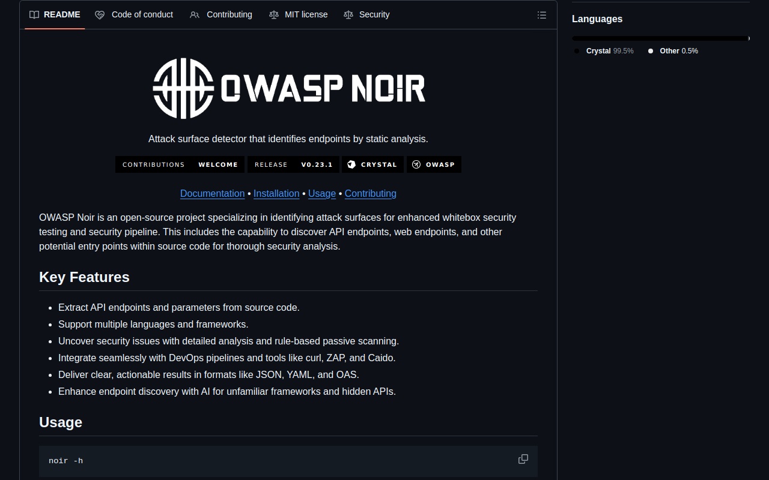Click the Contributing people icon
The image size is (769, 480).
(x=195, y=14)
